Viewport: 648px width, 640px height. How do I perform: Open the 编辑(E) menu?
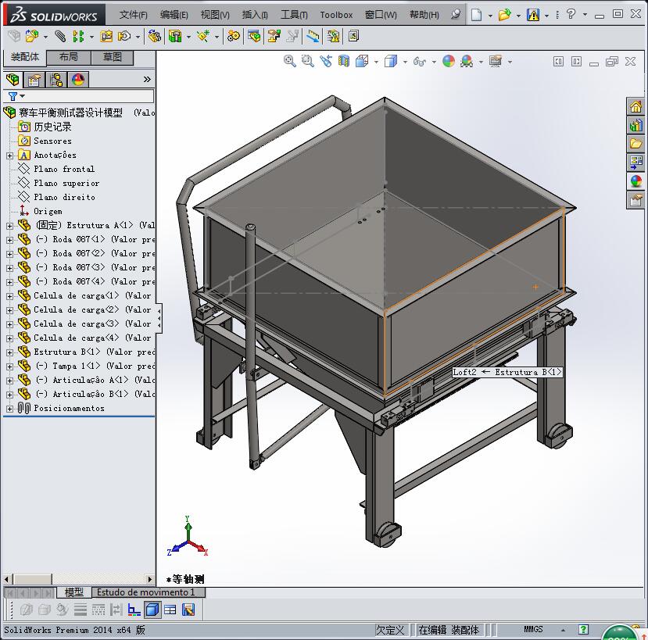(174, 15)
